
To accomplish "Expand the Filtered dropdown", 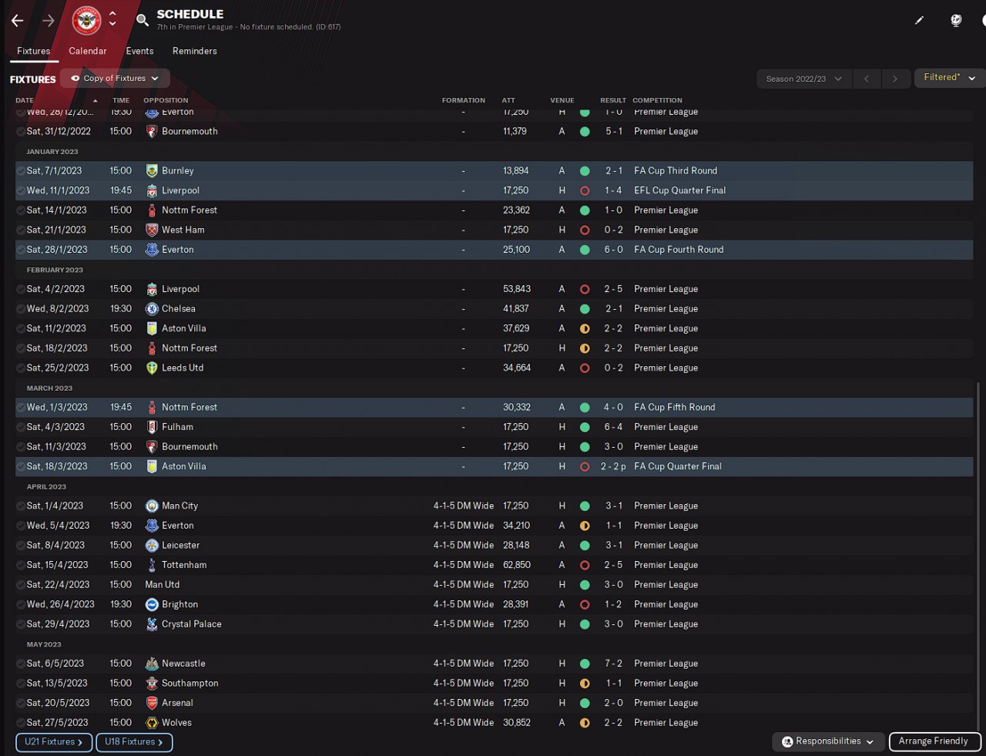I will 950,78.
